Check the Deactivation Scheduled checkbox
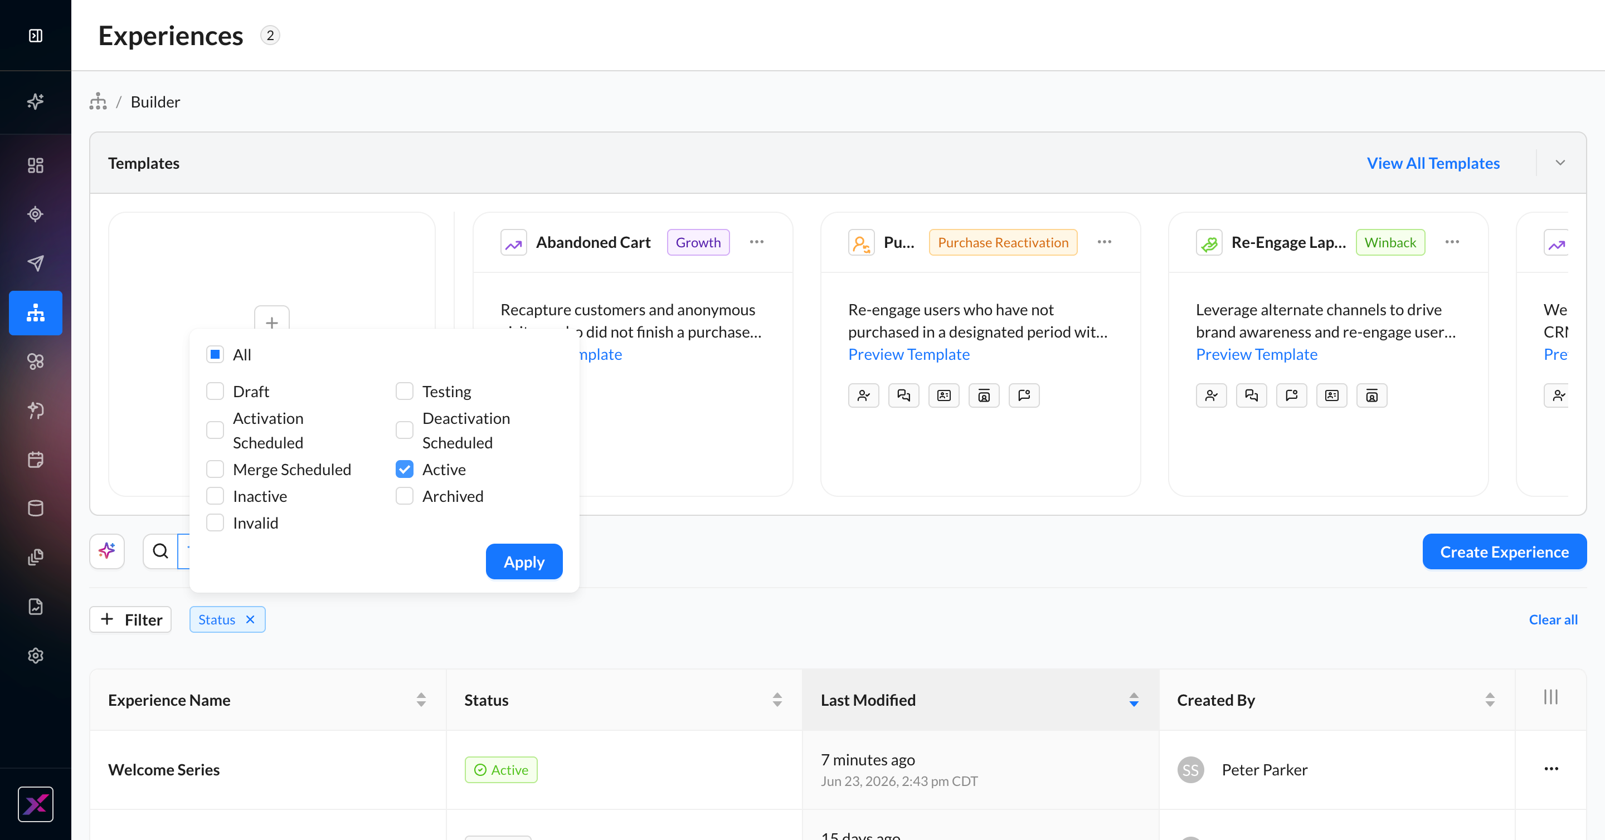This screenshot has width=1605, height=840. (405, 429)
